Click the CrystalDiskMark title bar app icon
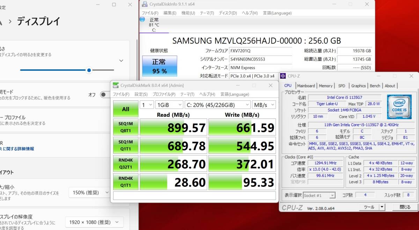Viewport: 419px width, 230px height. click(116, 85)
